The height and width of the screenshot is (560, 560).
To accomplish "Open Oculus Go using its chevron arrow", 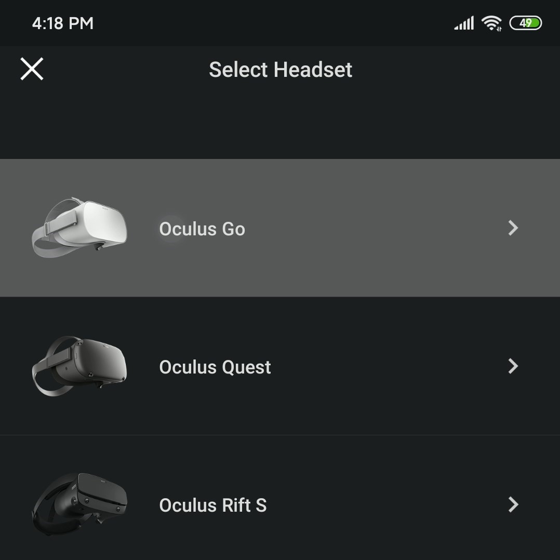I will coord(513,228).
